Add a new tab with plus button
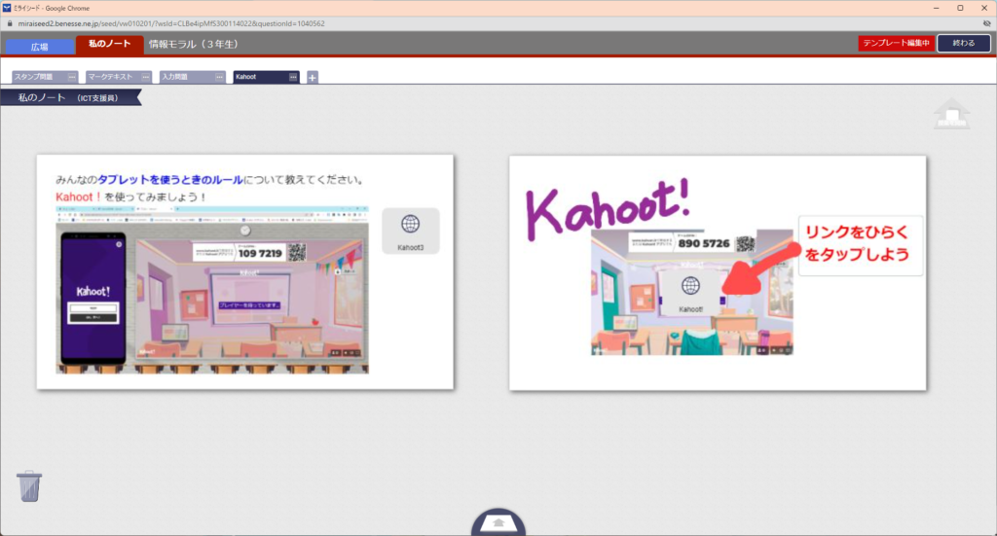This screenshot has height=536, width=997. [x=313, y=78]
